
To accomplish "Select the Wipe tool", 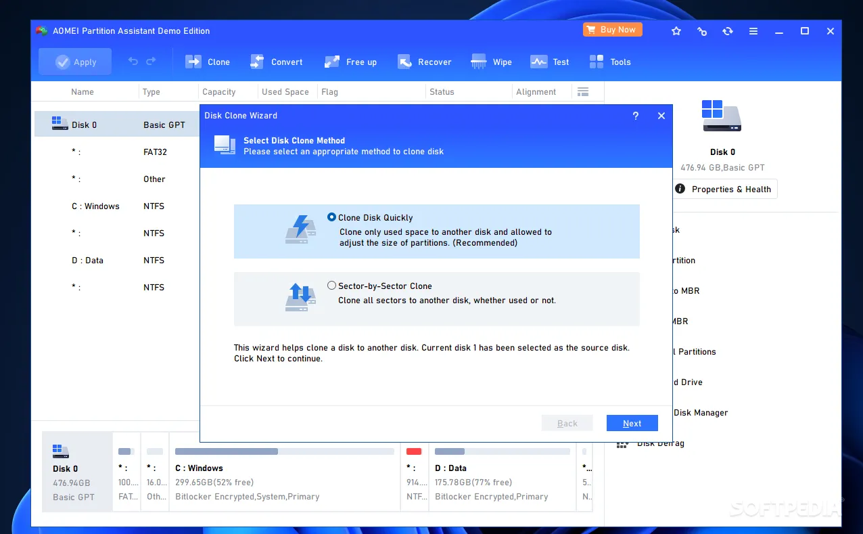I will click(492, 62).
